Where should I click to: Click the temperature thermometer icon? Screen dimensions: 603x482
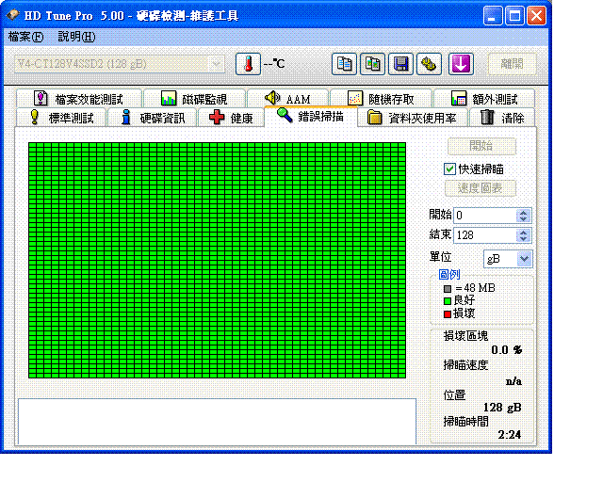click(x=248, y=64)
